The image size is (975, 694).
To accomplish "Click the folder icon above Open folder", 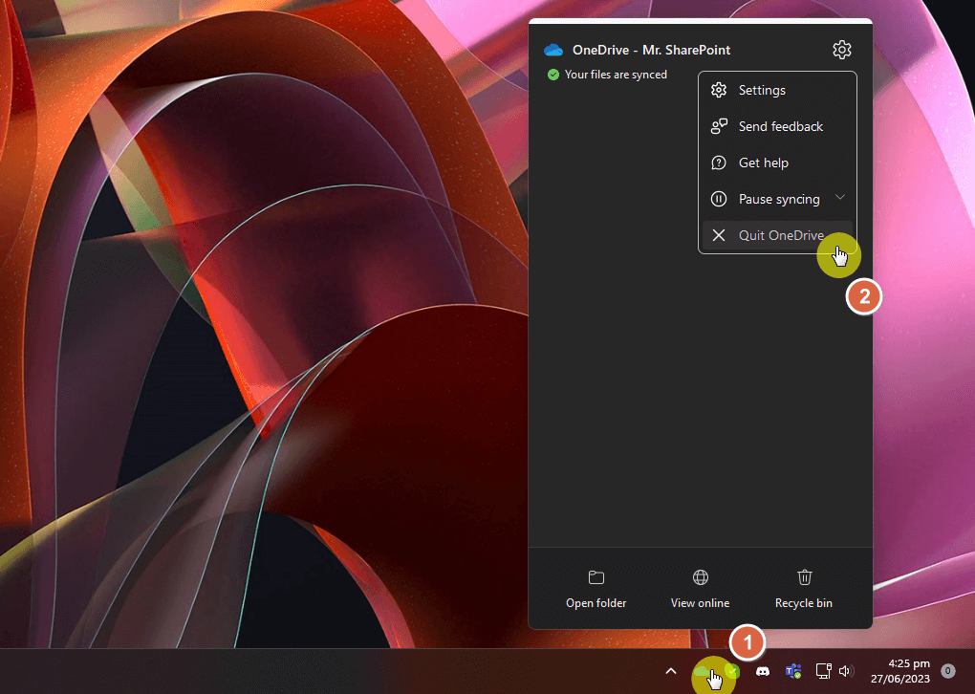I will coord(596,577).
